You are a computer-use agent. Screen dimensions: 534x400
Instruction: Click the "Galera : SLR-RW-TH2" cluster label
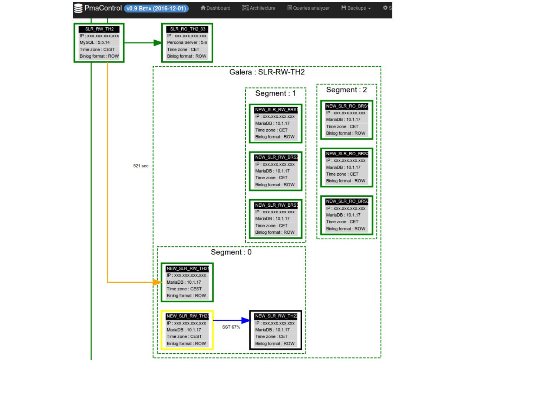click(267, 72)
